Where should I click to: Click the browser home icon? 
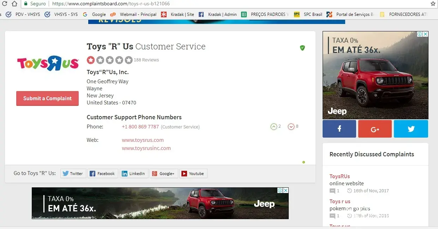(14, 4)
